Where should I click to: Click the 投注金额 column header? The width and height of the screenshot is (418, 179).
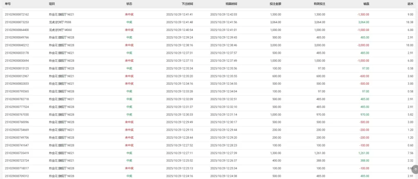275,3
